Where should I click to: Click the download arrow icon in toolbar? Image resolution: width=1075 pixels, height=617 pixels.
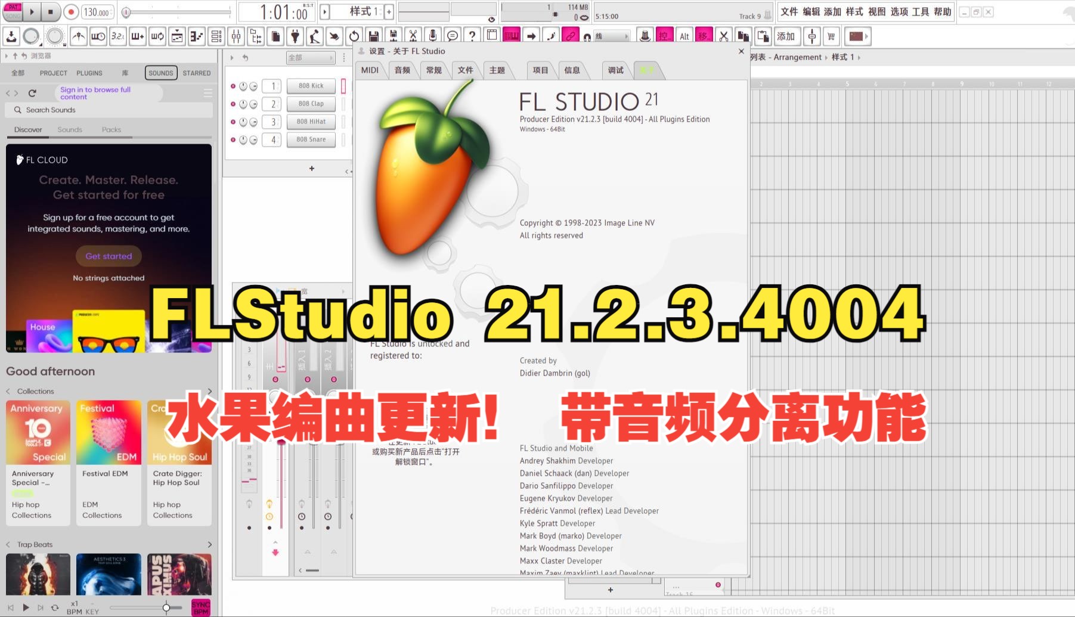point(11,36)
